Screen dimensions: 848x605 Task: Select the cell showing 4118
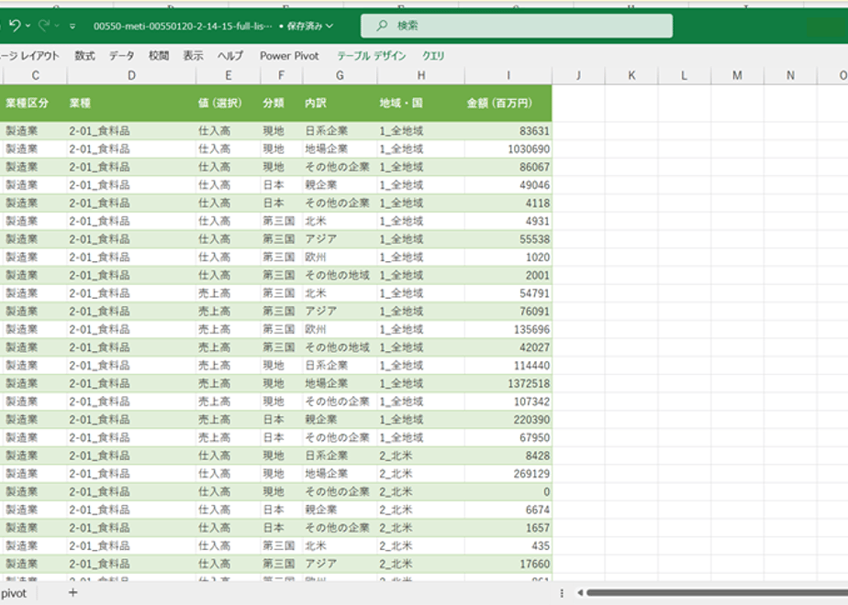(x=508, y=203)
